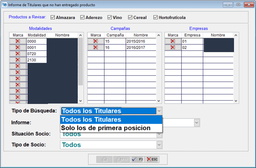Toggle the mark for campaña 2016/2017

96,47
